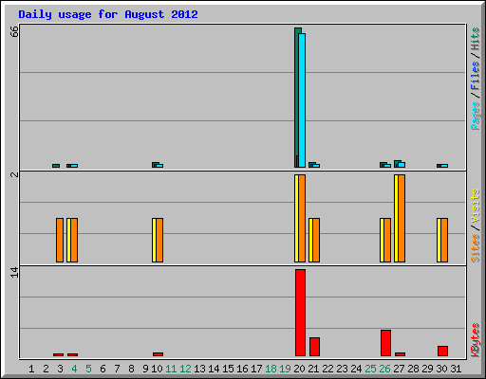Click the day label '15' on x-axis

click(x=228, y=369)
